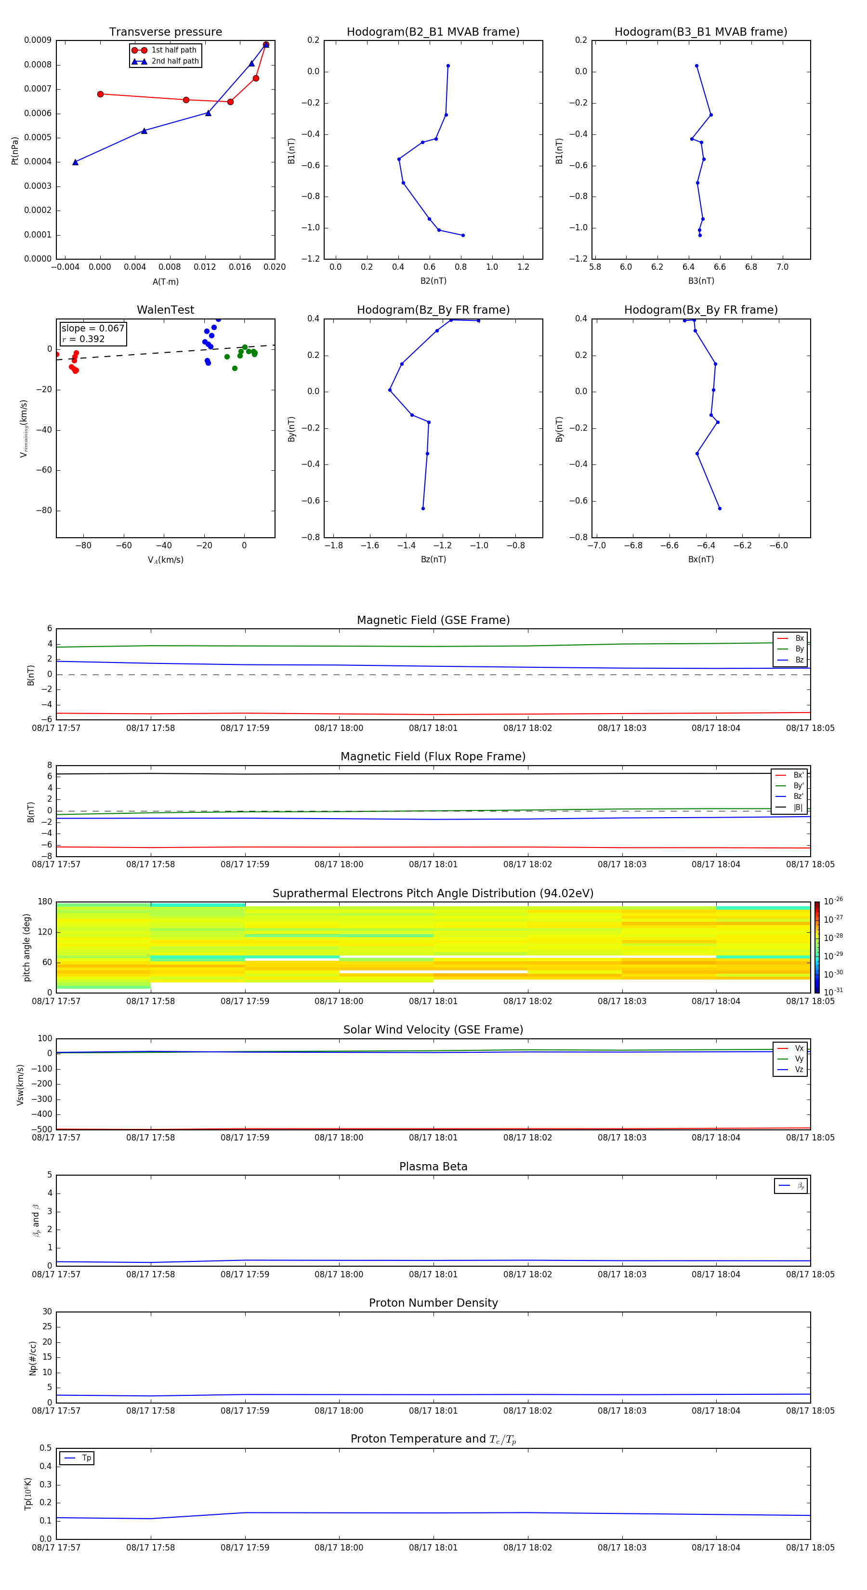Viewport: 867px width, 1590px height.
Task: Click the "βp and β" y-axis label
Action: 36,1221
